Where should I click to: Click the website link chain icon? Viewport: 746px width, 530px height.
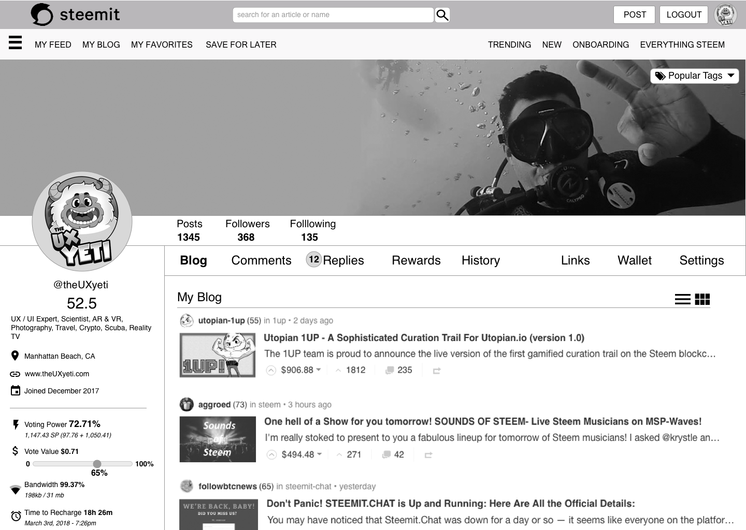[15, 374]
